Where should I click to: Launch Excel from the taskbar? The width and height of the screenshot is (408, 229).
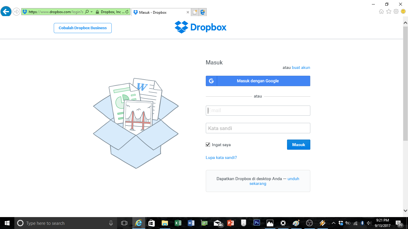pos(178,223)
